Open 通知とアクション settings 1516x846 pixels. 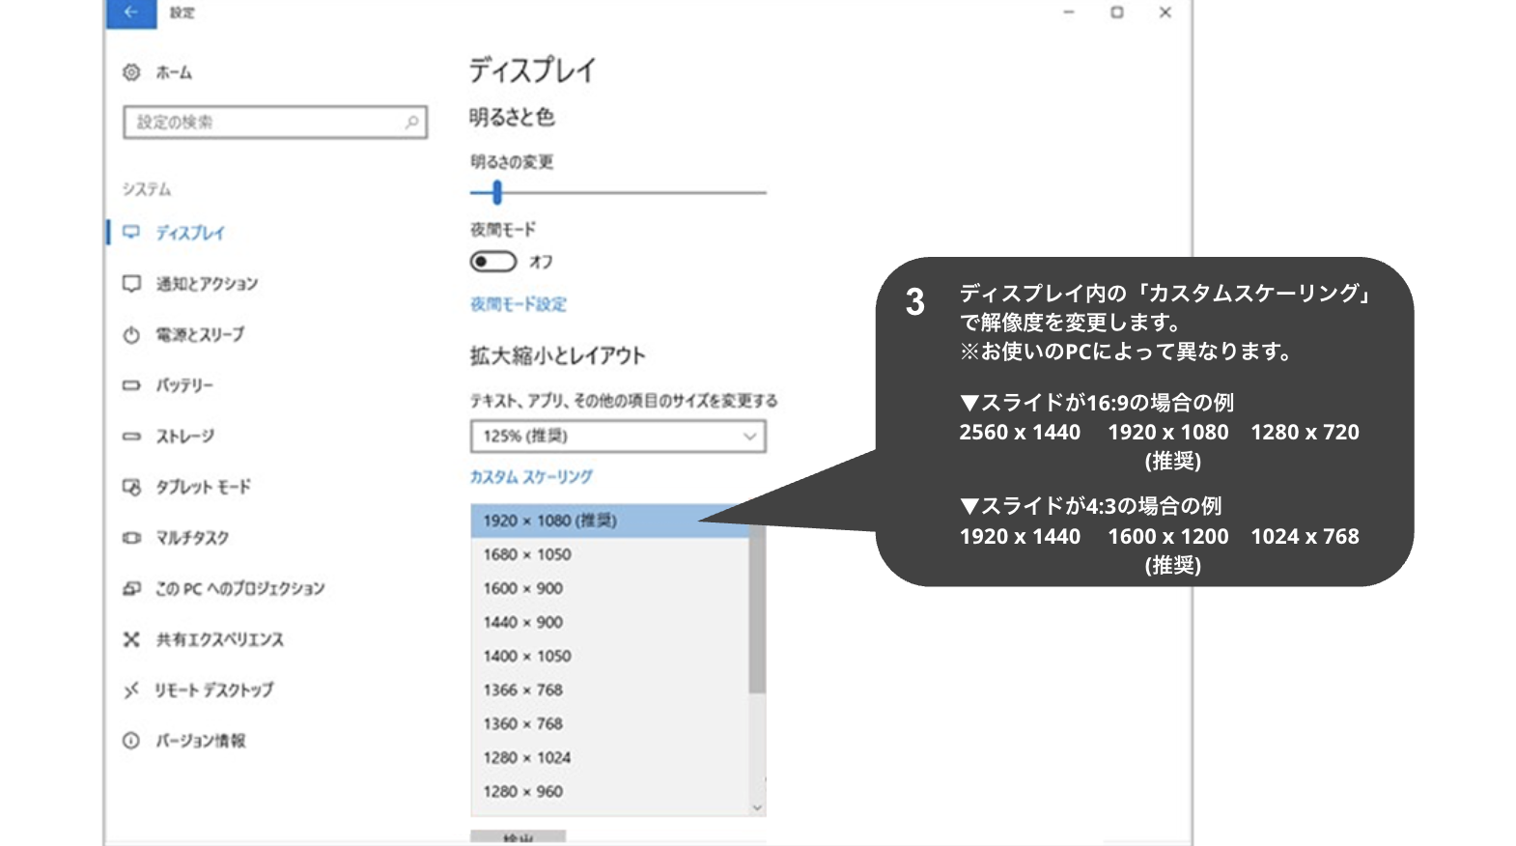coord(207,284)
